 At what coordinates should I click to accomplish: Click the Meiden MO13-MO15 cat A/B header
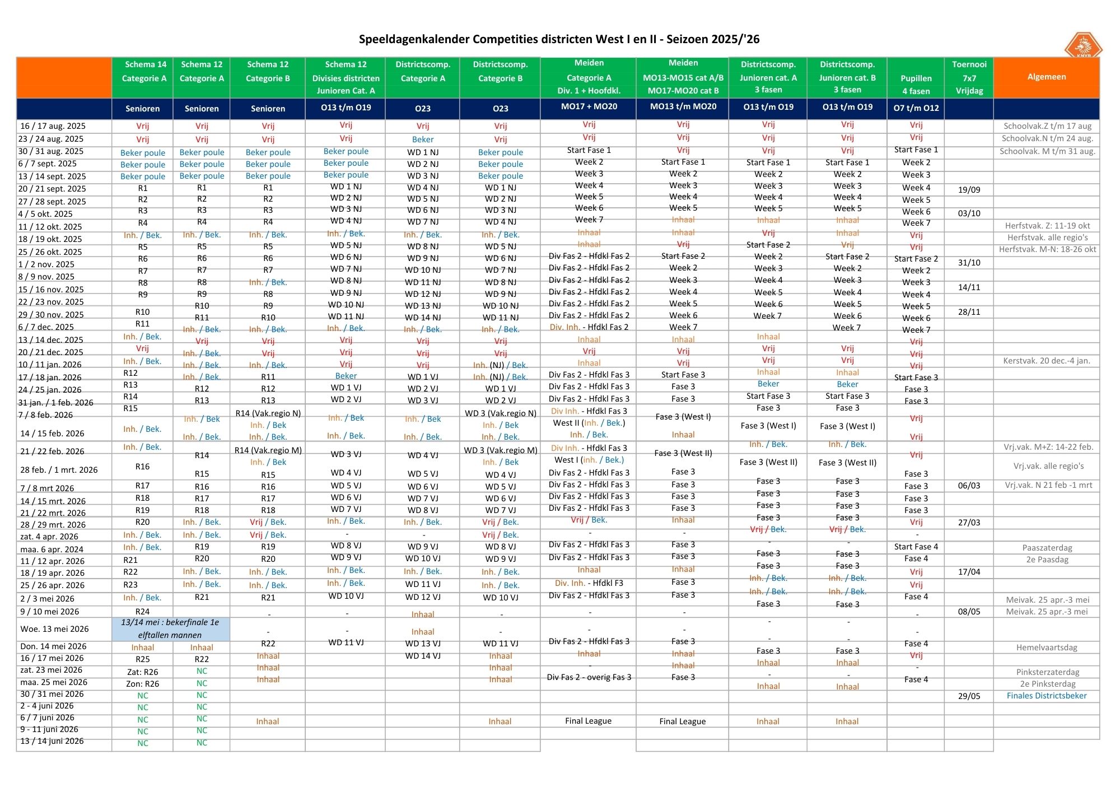point(683,77)
